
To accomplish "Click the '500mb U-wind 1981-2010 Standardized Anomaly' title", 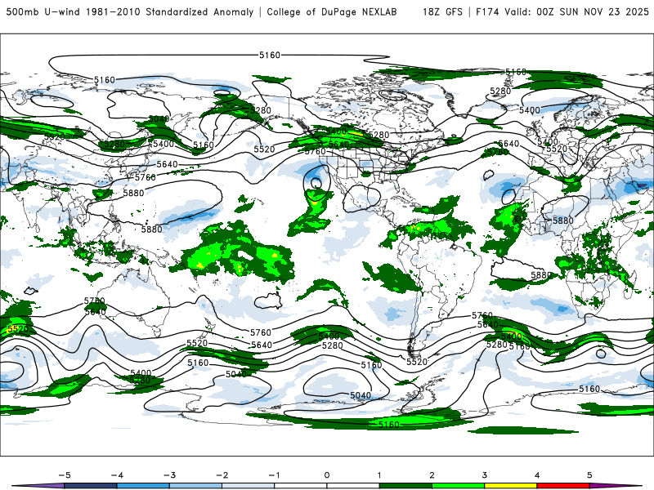I will [130, 12].
